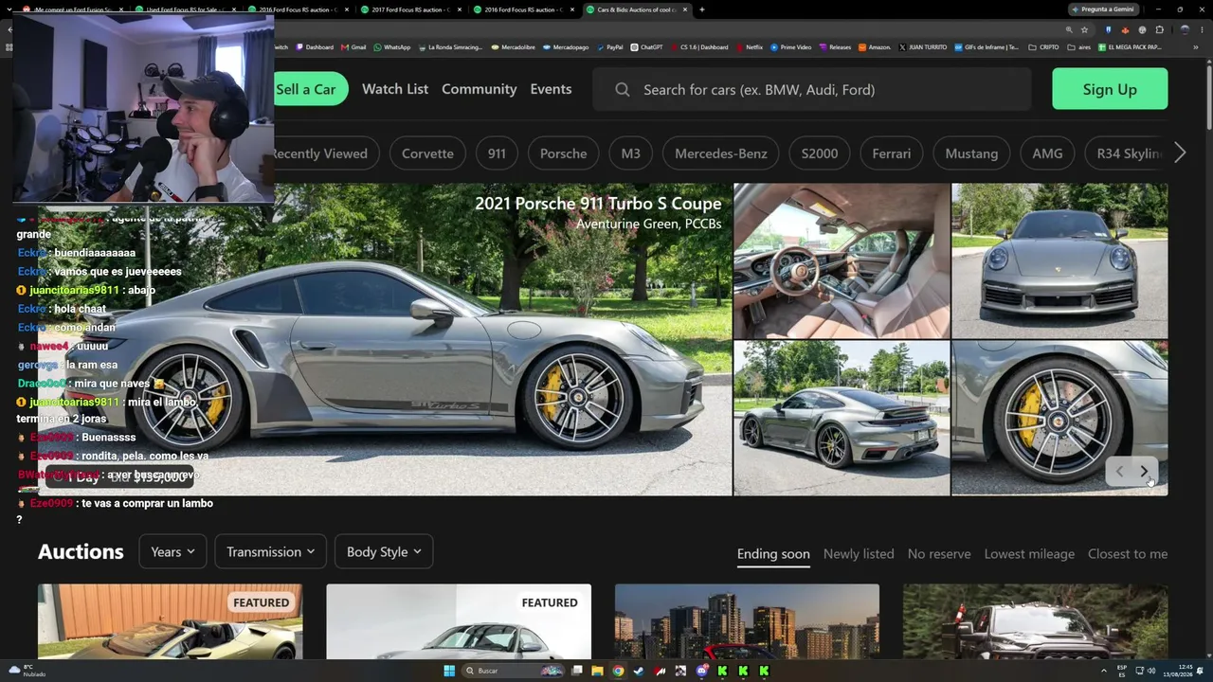
Task: Select the Porsche filter chip
Action: (x=563, y=153)
